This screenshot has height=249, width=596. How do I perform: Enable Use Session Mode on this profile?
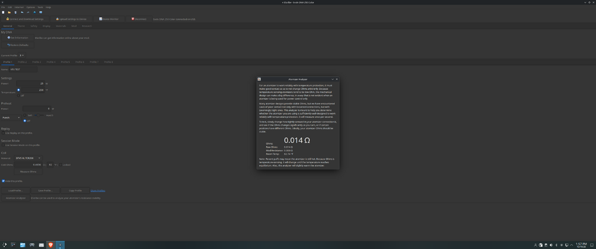(3, 145)
